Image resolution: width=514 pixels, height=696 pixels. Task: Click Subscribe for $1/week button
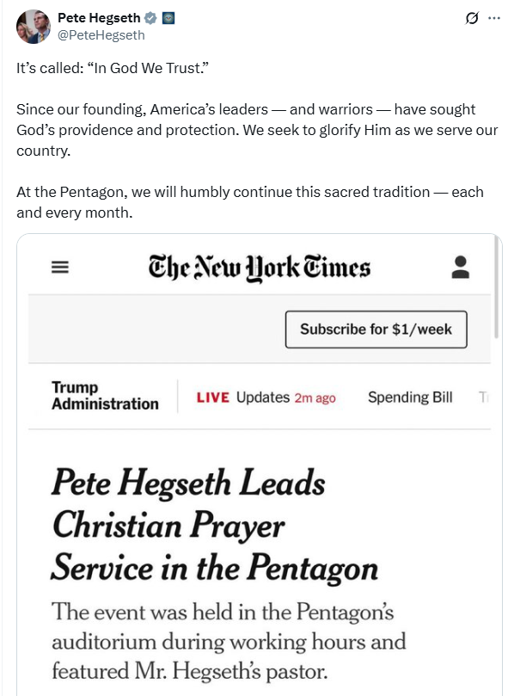(x=376, y=330)
